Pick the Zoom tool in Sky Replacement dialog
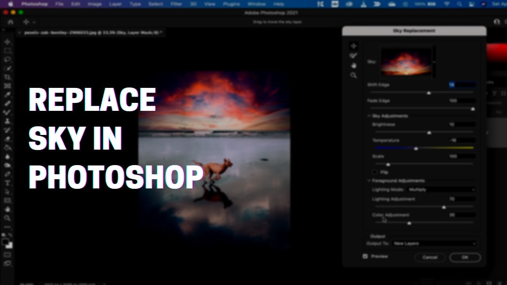The height and width of the screenshot is (285, 507). 353,75
